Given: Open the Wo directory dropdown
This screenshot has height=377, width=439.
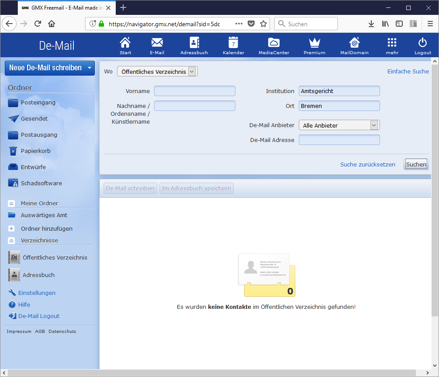Looking at the screenshot, I should coord(157,72).
